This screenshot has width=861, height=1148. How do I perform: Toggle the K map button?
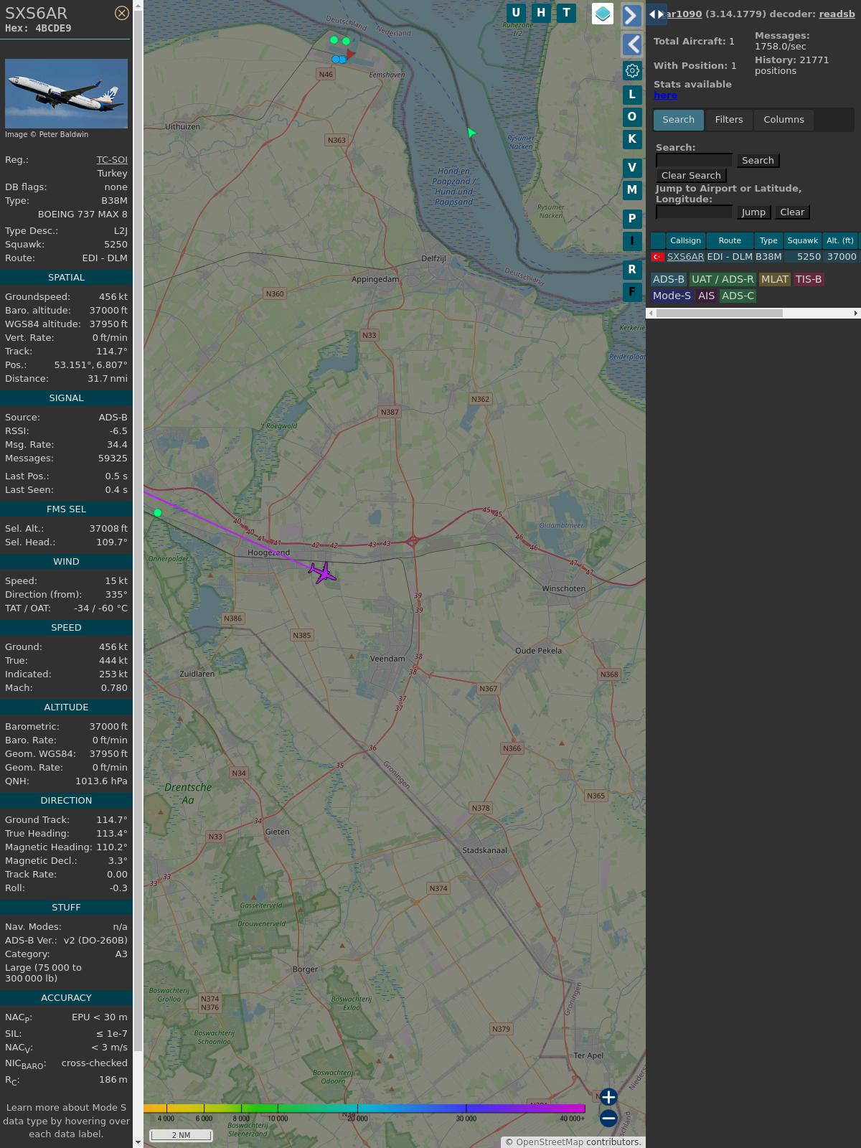tap(632, 139)
